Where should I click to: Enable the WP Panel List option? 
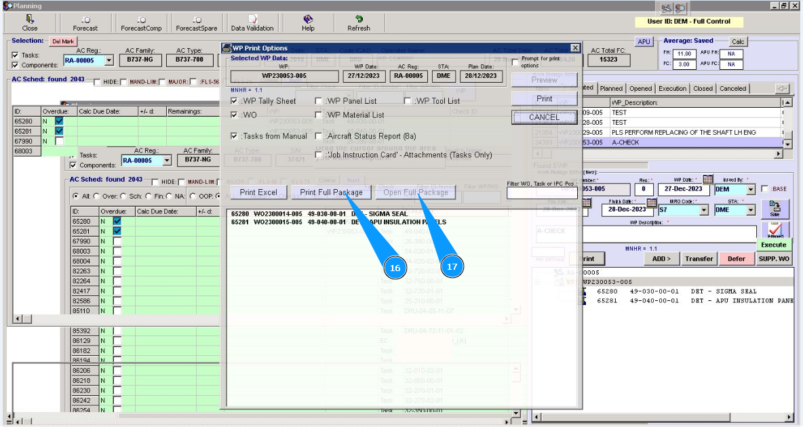319,102
